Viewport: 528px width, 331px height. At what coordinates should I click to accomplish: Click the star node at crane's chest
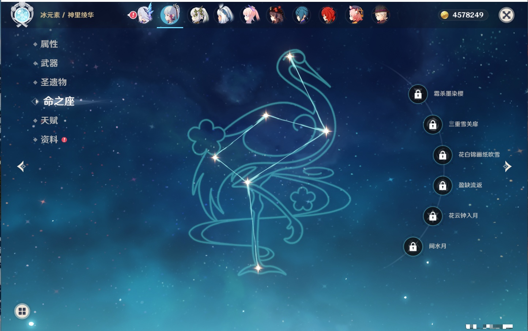tap(326, 131)
